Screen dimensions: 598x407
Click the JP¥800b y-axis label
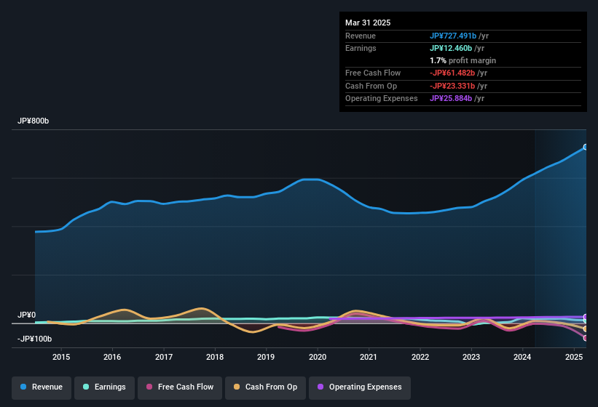click(34, 121)
